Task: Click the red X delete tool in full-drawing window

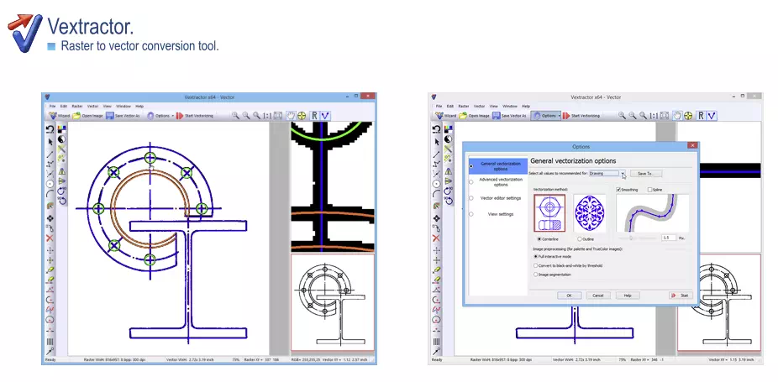Action: pyautogui.click(x=50, y=238)
